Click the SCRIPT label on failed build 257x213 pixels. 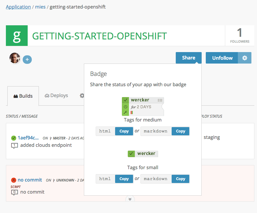click(x=16, y=187)
